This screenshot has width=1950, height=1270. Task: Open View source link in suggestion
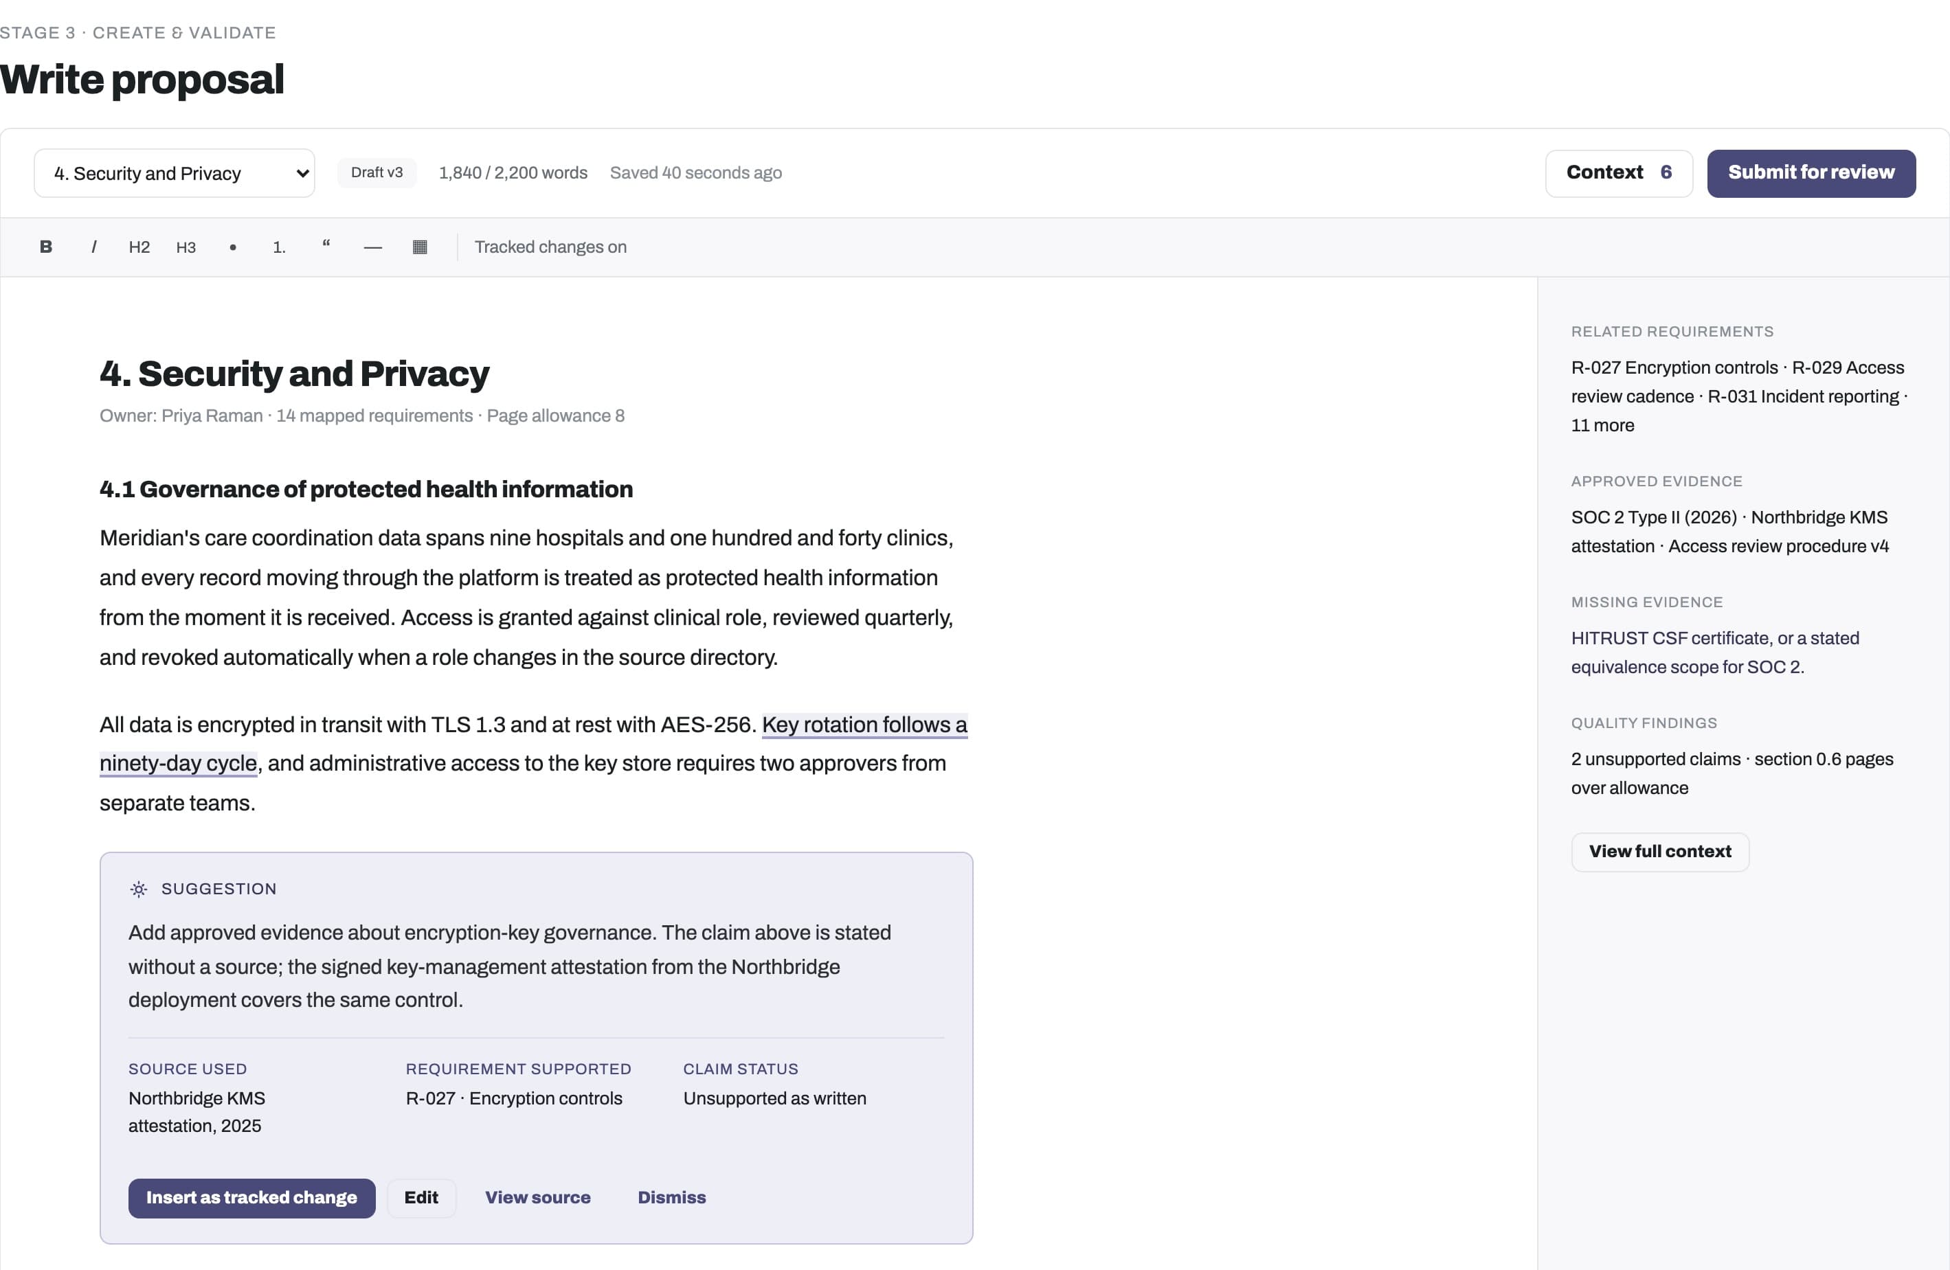537,1197
